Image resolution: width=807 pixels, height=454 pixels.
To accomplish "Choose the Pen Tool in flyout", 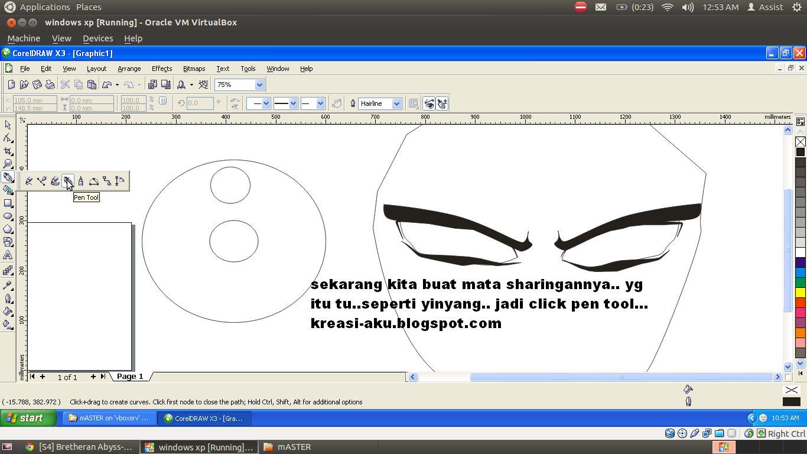I will [x=68, y=181].
